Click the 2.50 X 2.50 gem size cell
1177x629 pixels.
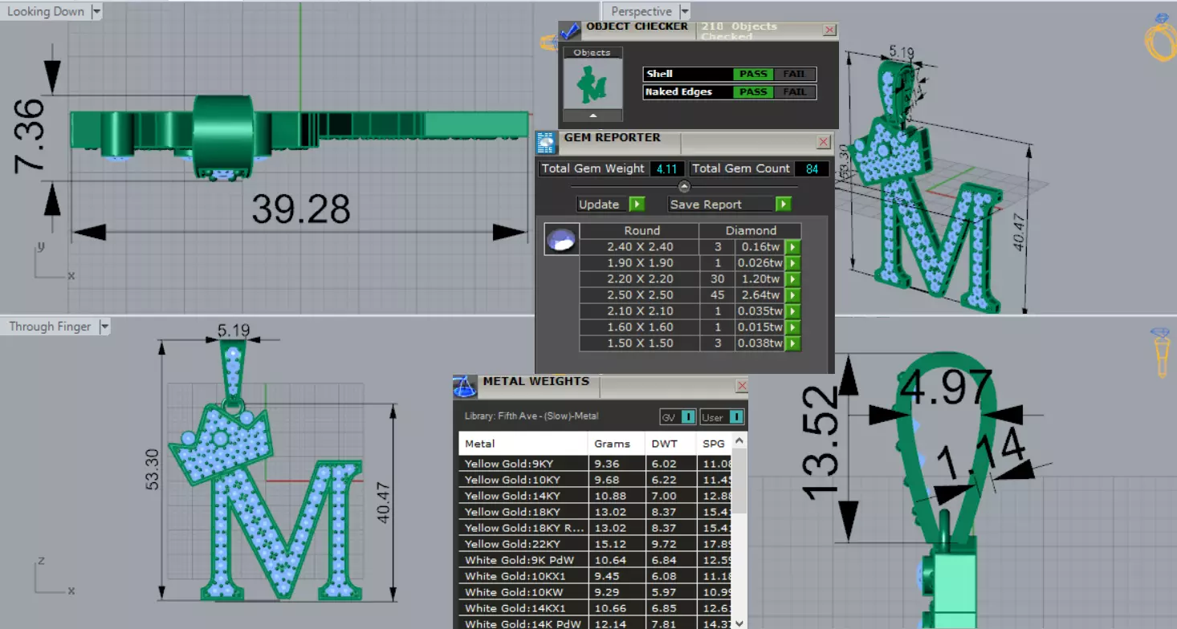point(640,295)
